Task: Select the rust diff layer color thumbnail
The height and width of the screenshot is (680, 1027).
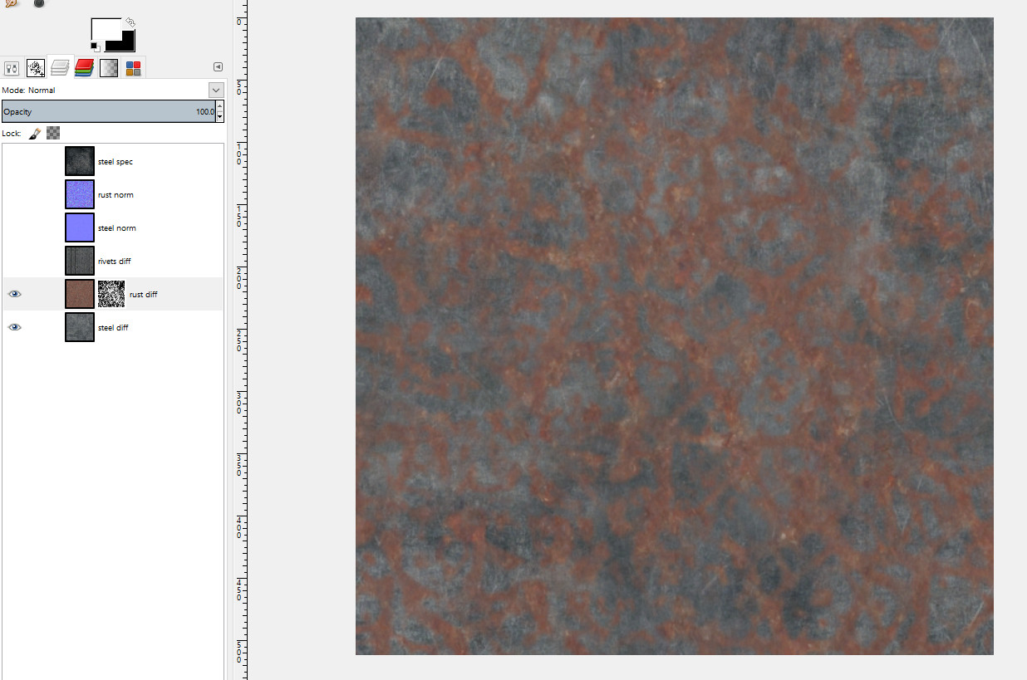Action: (80, 294)
